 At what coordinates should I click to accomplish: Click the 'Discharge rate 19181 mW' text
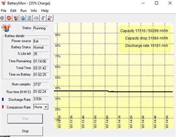pyautogui.click(x=147, y=46)
